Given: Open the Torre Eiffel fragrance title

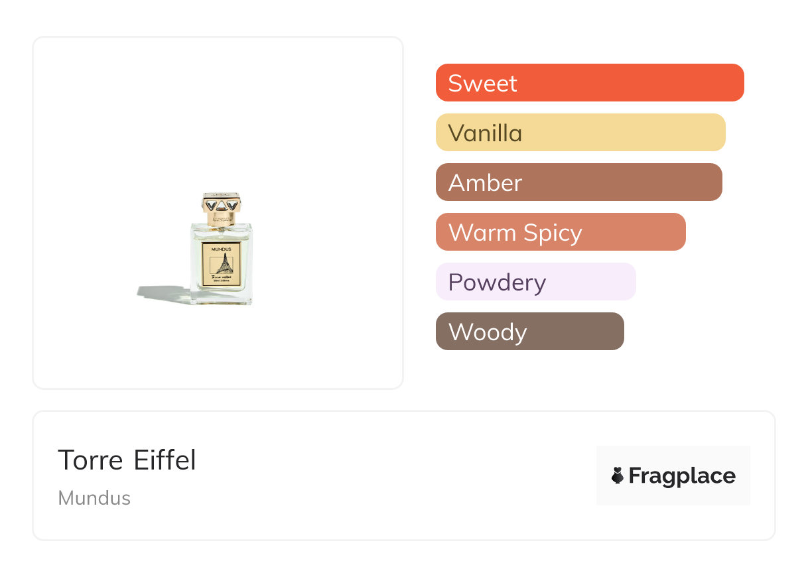Looking at the screenshot, I should 127,460.
